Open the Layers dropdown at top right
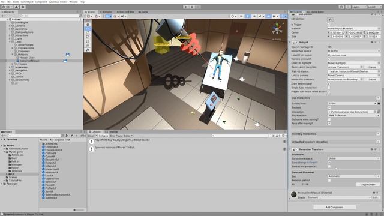This screenshot has width=384, height=216. [359, 7]
